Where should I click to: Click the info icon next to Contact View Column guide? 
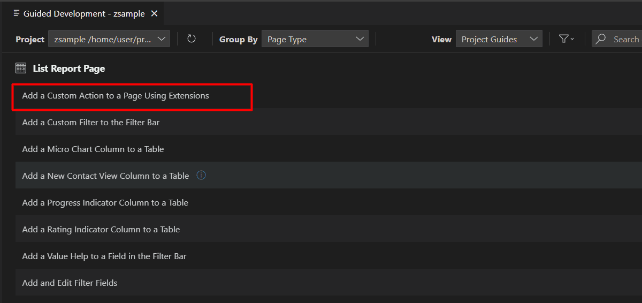[x=201, y=176]
